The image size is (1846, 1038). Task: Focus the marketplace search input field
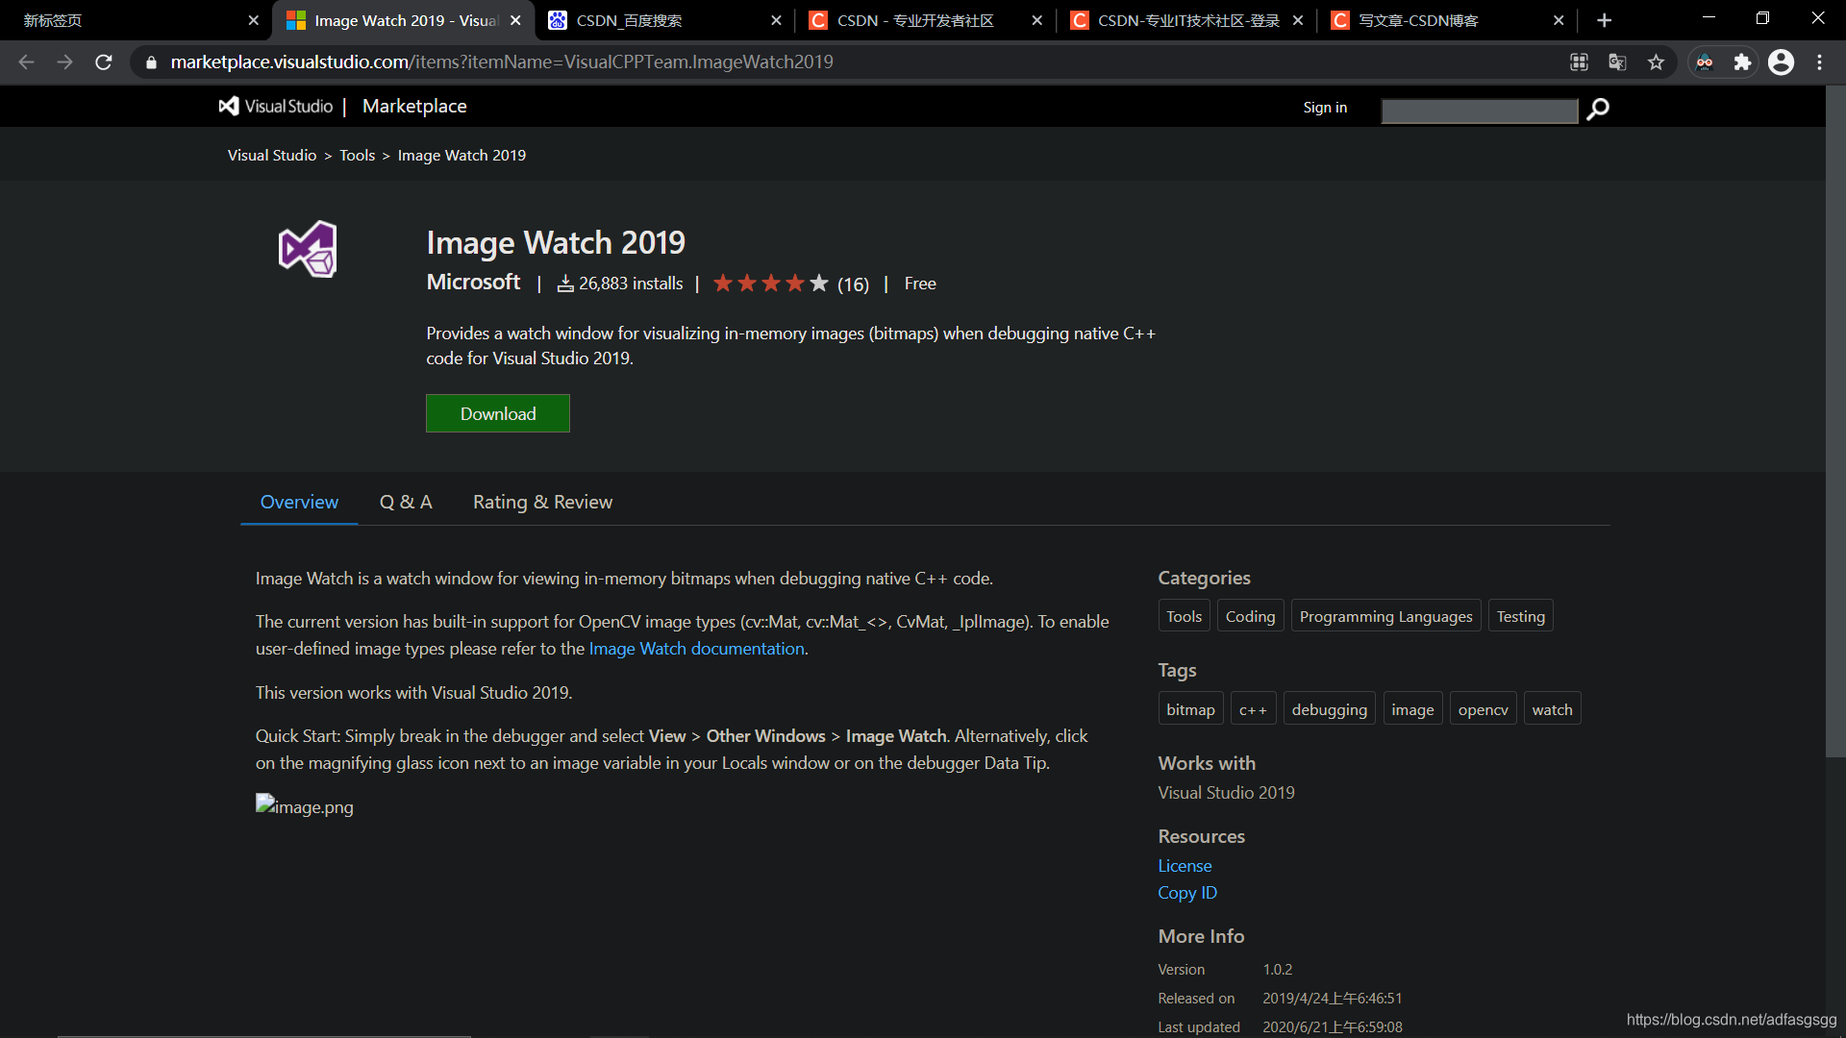pyautogui.click(x=1479, y=111)
